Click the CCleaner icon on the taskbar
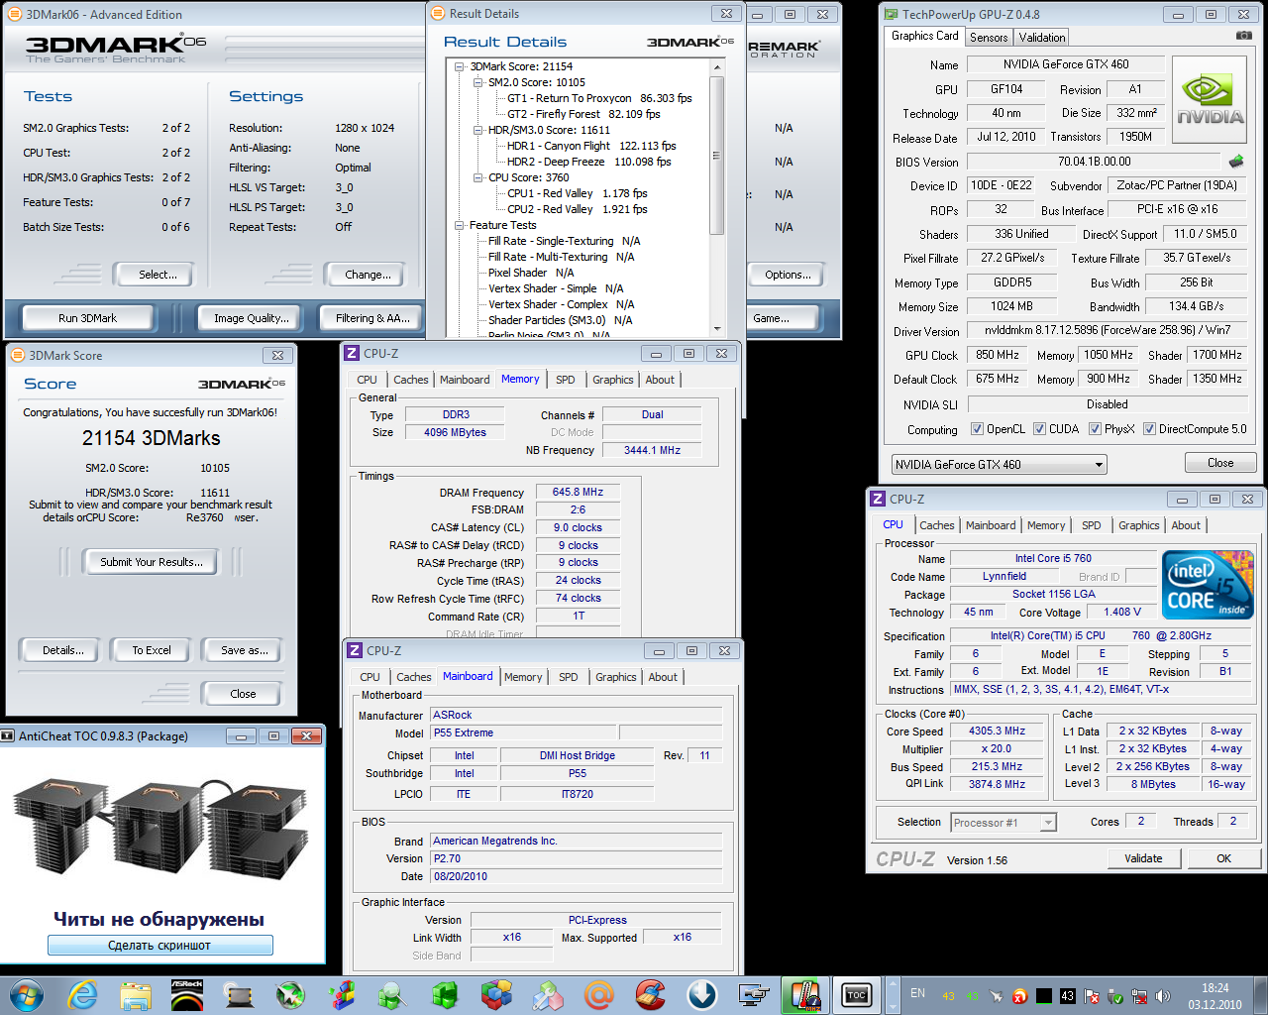Image resolution: width=1268 pixels, height=1015 pixels. 651,994
